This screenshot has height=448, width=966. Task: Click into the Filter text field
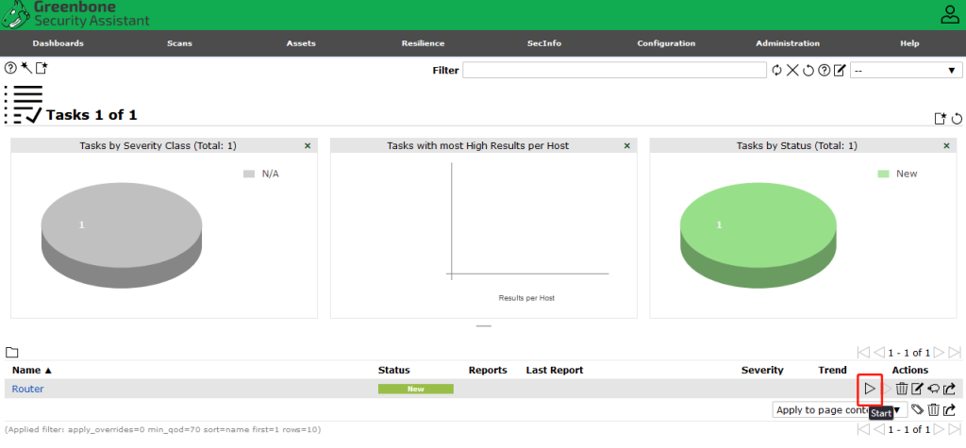(614, 71)
